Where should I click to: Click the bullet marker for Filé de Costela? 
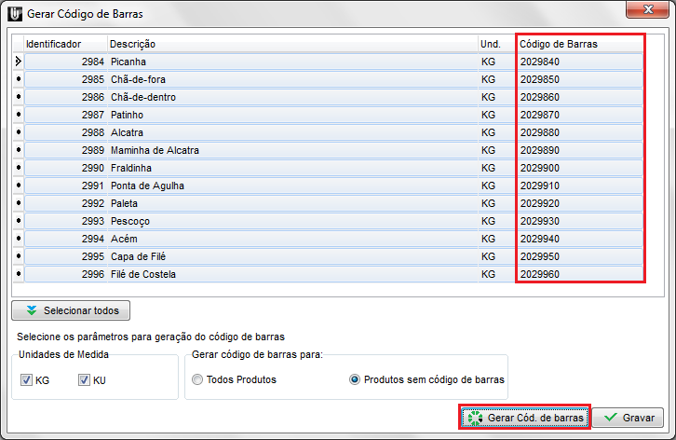pos(18,274)
